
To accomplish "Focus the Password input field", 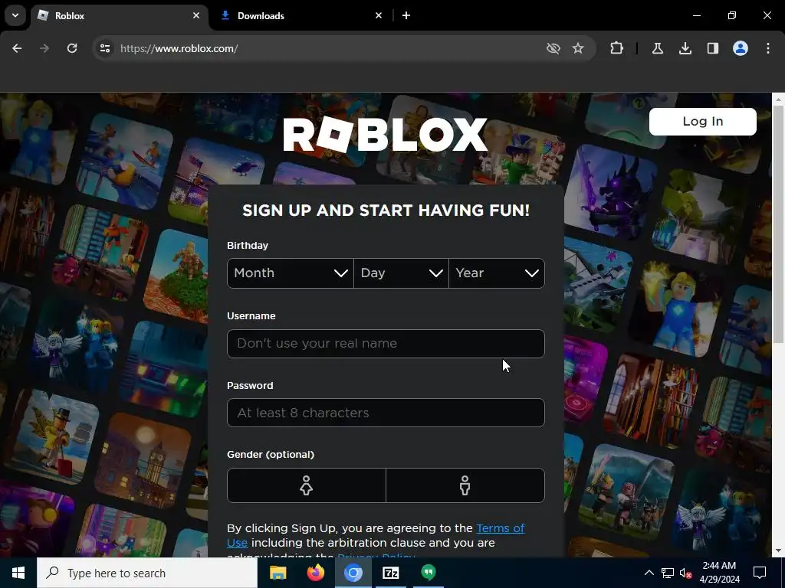I will tap(386, 413).
